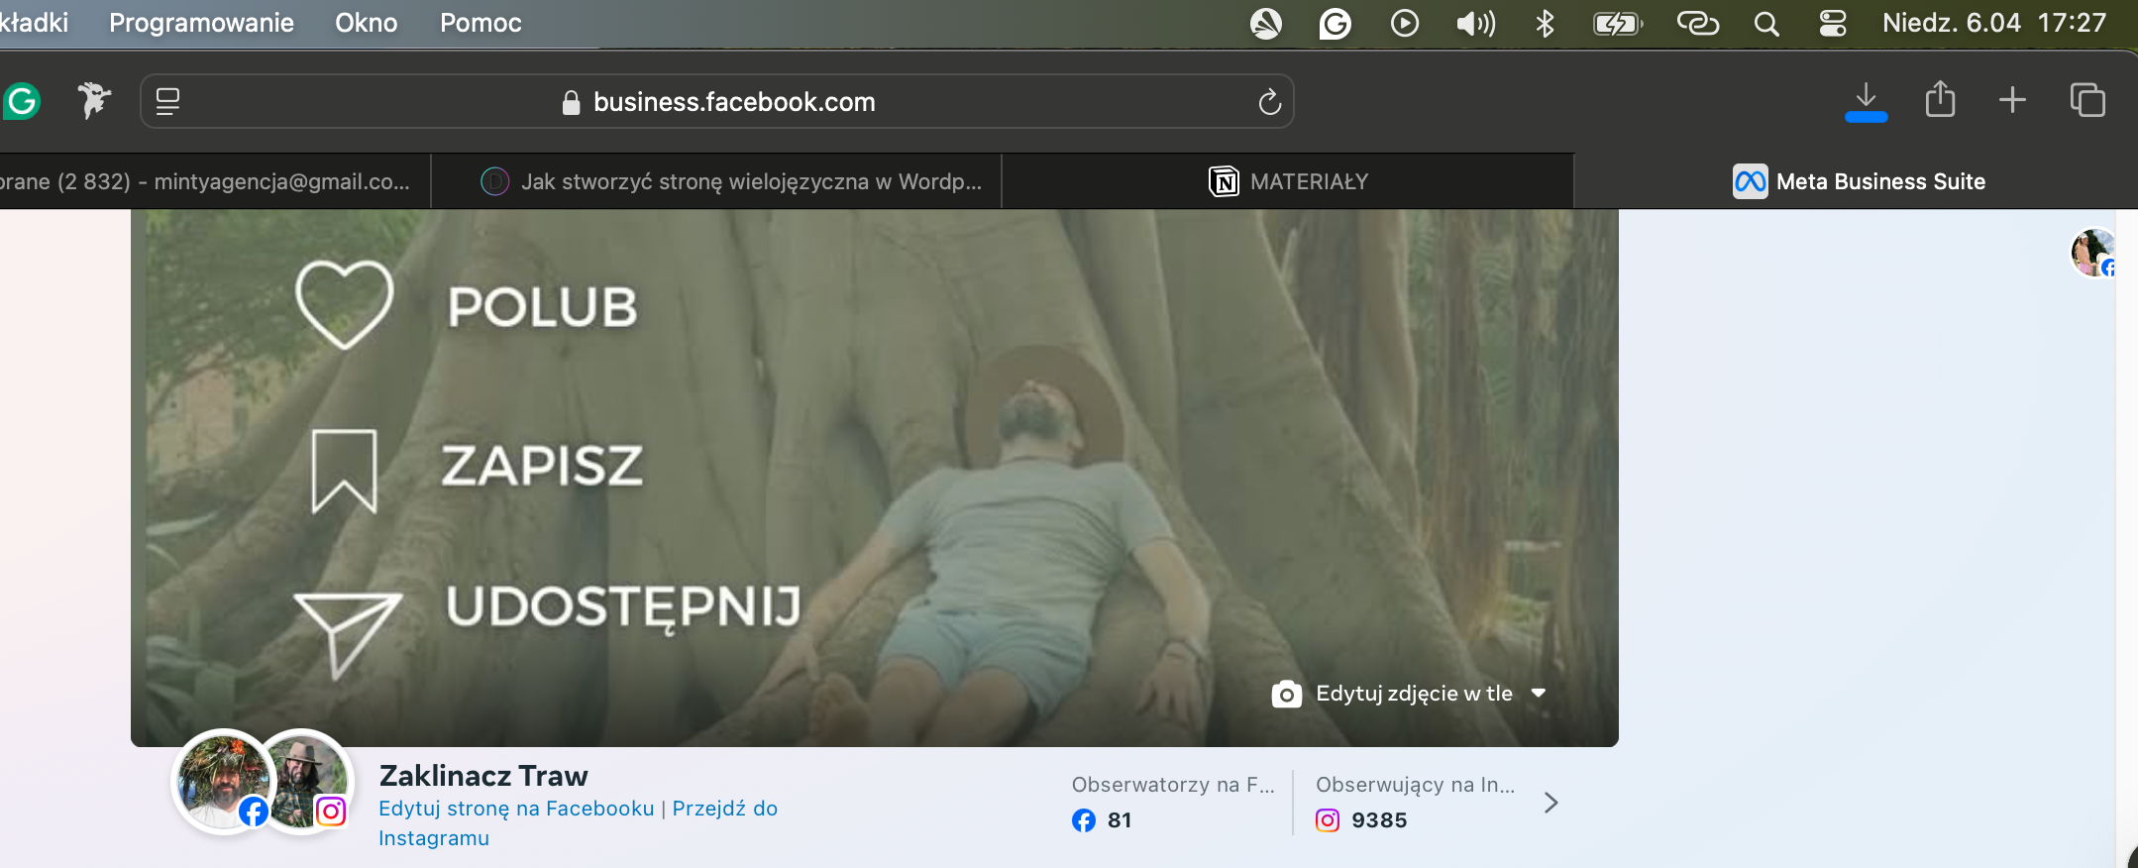Switch to the MATERIAŁY Notion tab

point(1288,181)
